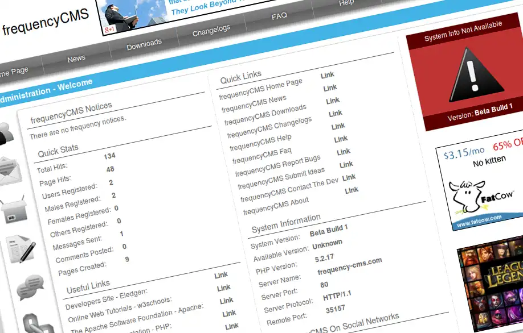Open Link for Online Web Tutorials - w3schools

click(x=223, y=288)
